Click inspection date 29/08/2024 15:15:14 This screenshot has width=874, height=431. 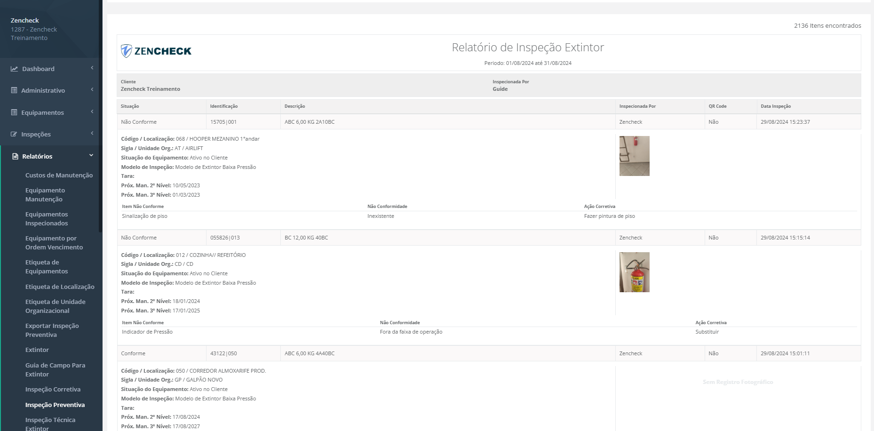click(785, 238)
